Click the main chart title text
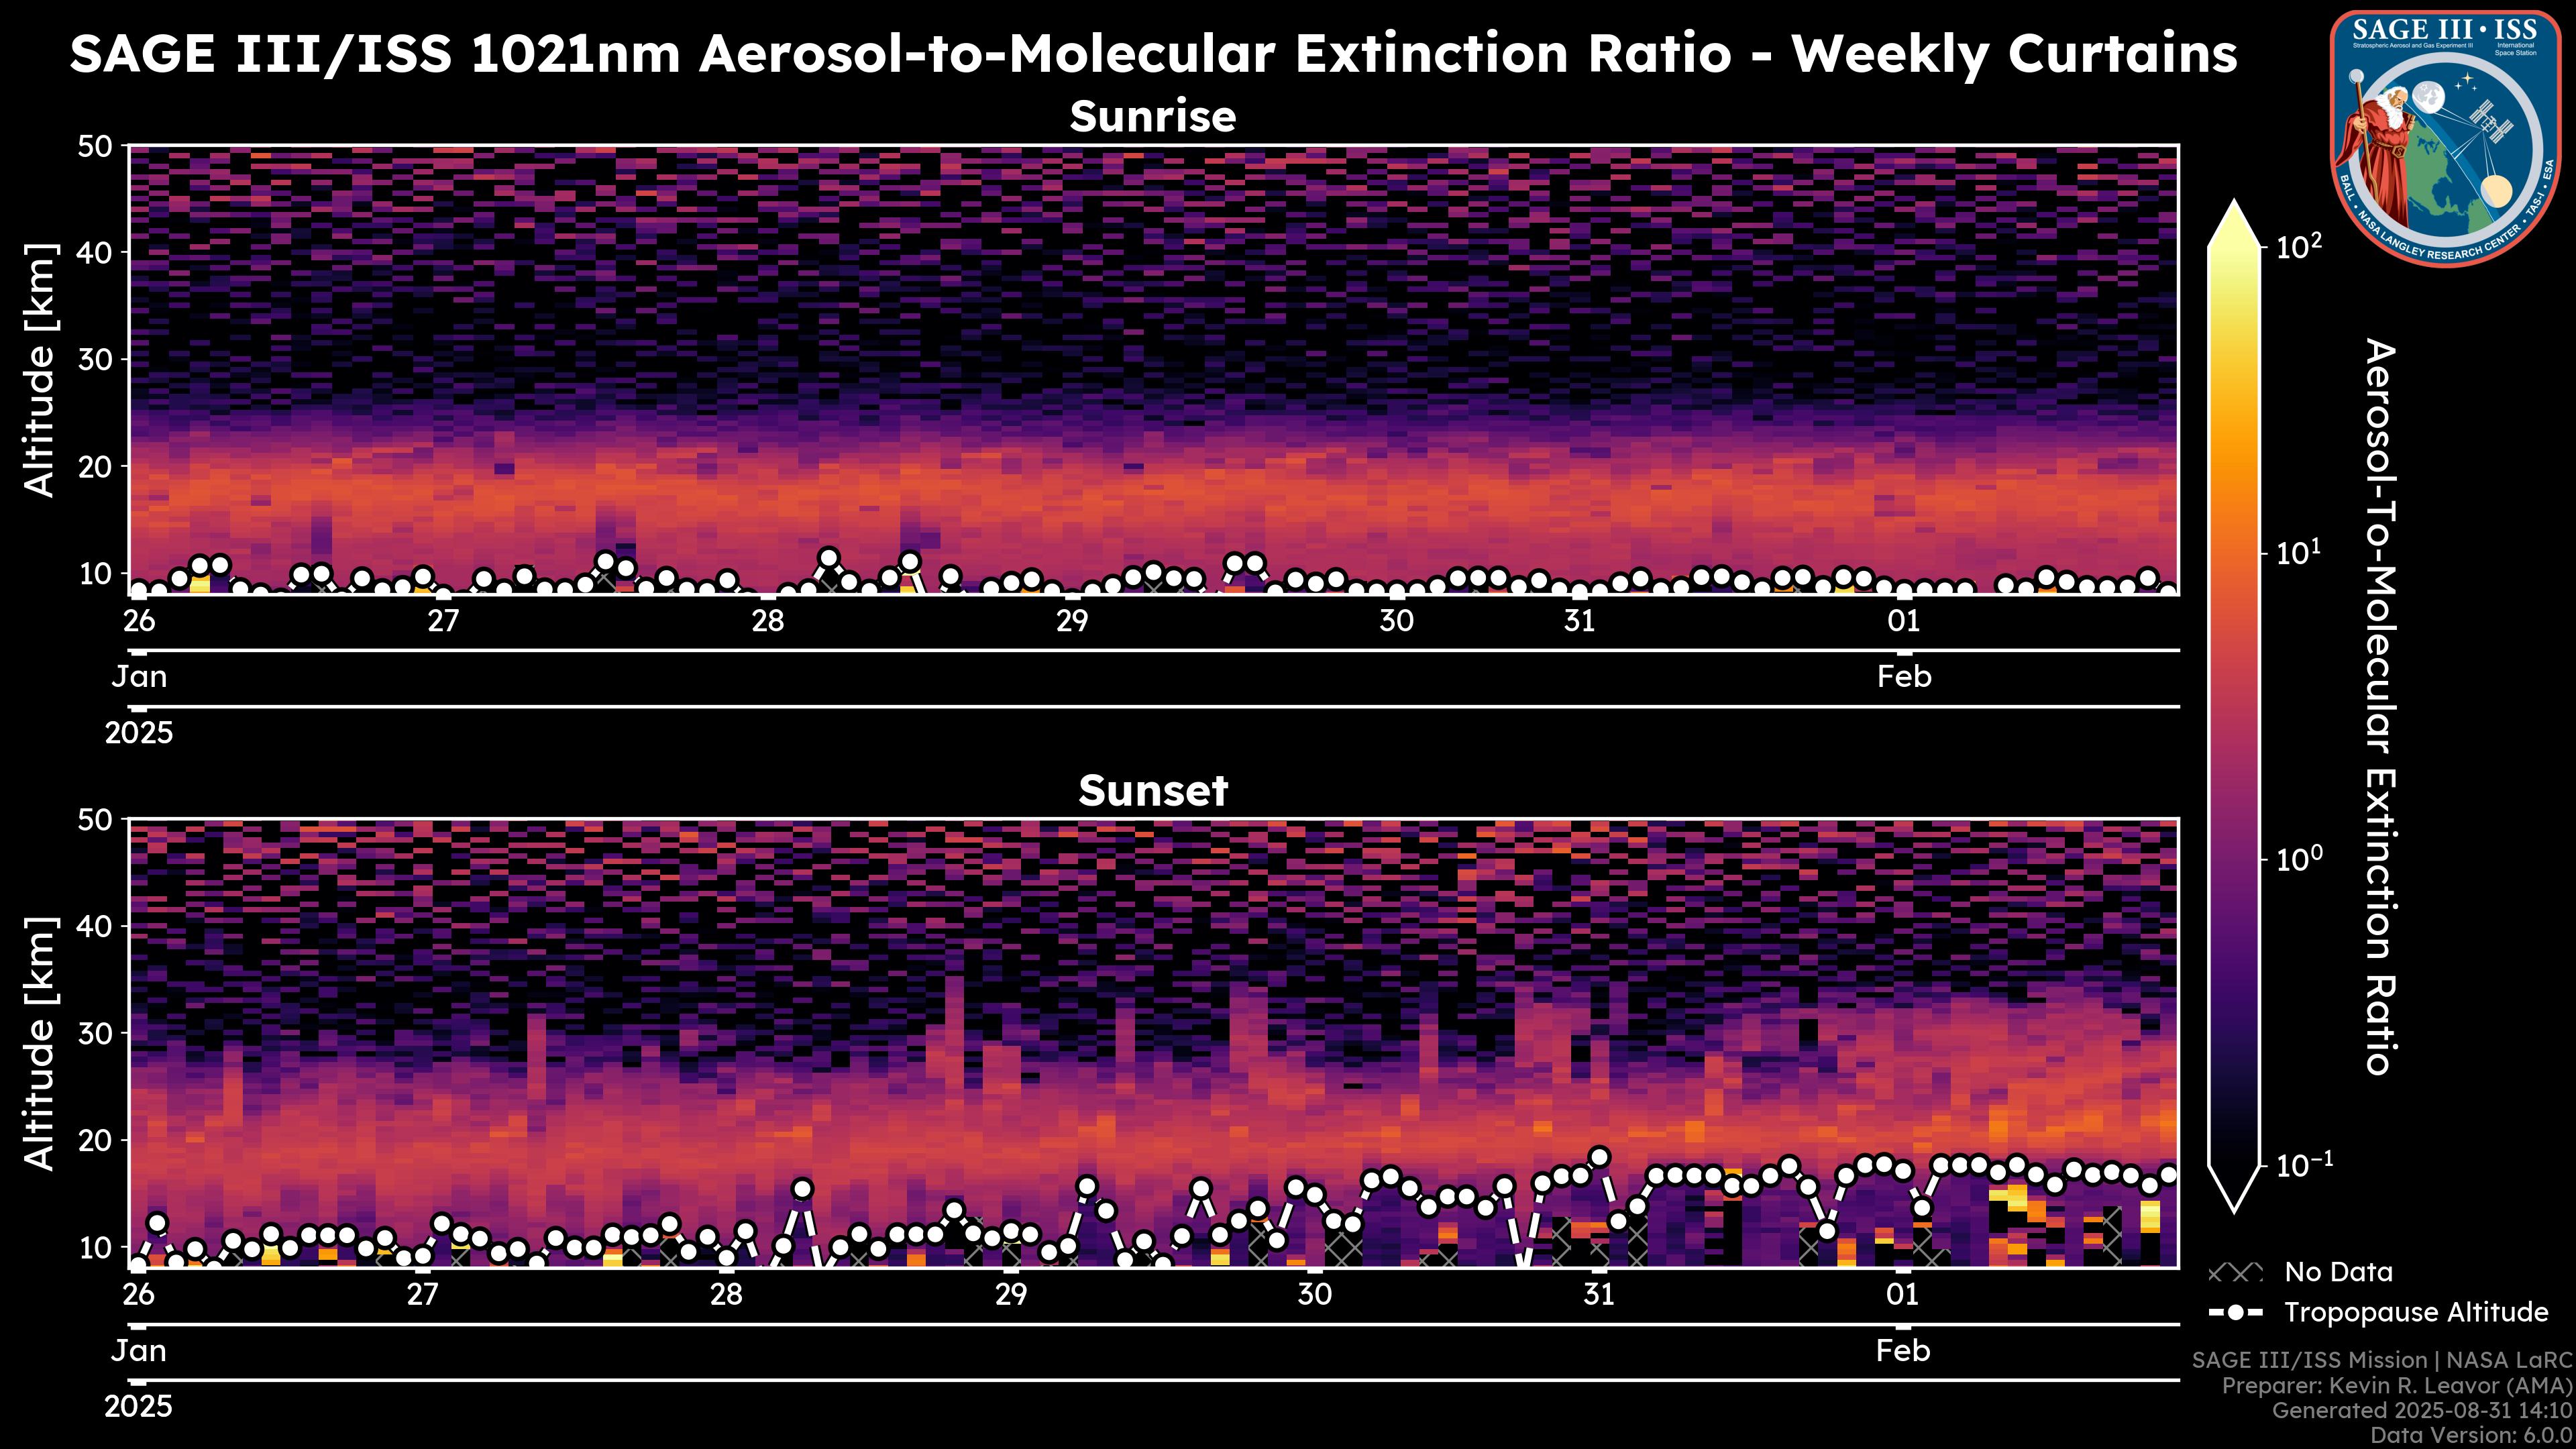The image size is (2576, 1449). pyautogui.click(x=1152, y=54)
